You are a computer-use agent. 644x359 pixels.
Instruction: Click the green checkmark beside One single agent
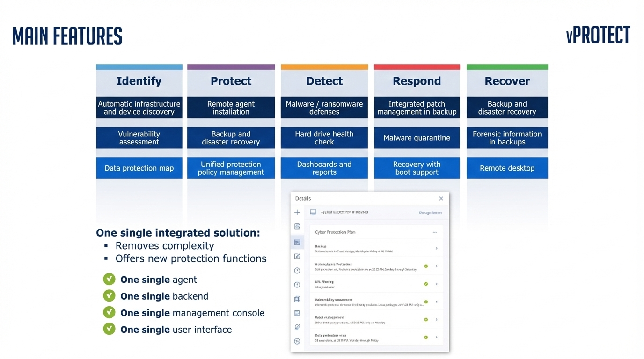pos(109,280)
